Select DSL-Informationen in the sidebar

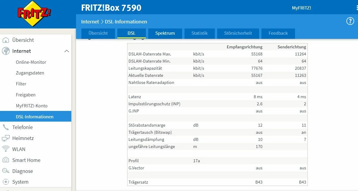(x=36, y=116)
